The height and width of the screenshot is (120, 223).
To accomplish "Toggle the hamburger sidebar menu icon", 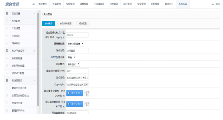I will 34,4.
